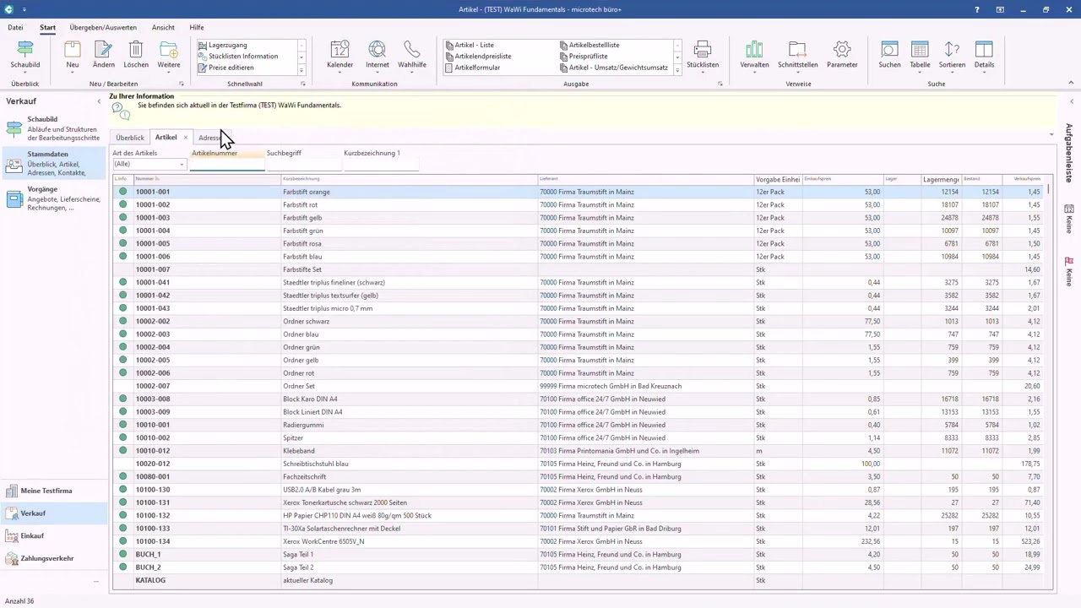Image resolution: width=1081 pixels, height=608 pixels.
Task: Open Stücklisten print button
Action: tap(703, 56)
